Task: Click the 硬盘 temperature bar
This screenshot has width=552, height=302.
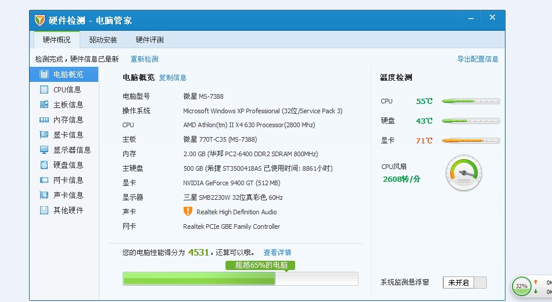Action: pos(471,121)
